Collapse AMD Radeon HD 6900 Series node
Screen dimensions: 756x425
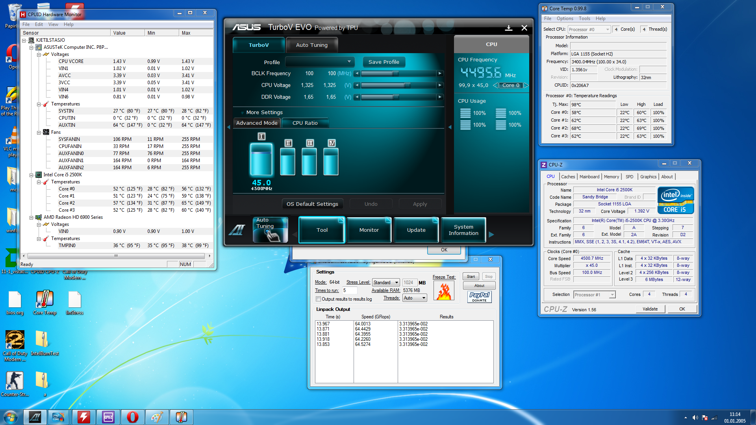click(31, 218)
